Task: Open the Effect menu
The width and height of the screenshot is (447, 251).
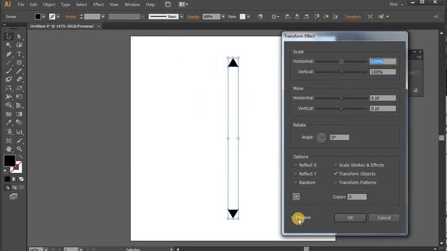Action: pyautogui.click(x=98, y=5)
